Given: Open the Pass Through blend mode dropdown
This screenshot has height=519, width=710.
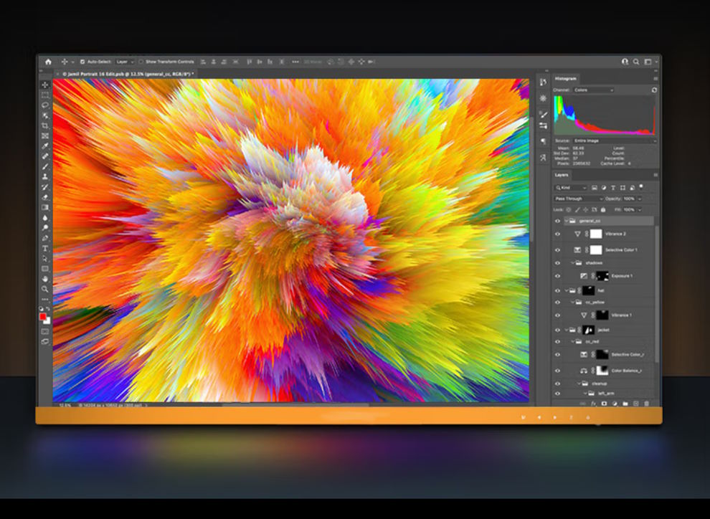Looking at the screenshot, I should pos(579,199).
